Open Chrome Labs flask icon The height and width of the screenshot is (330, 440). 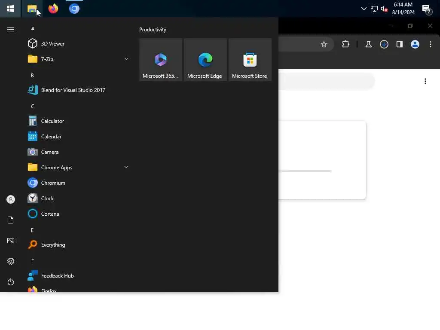coord(368,44)
